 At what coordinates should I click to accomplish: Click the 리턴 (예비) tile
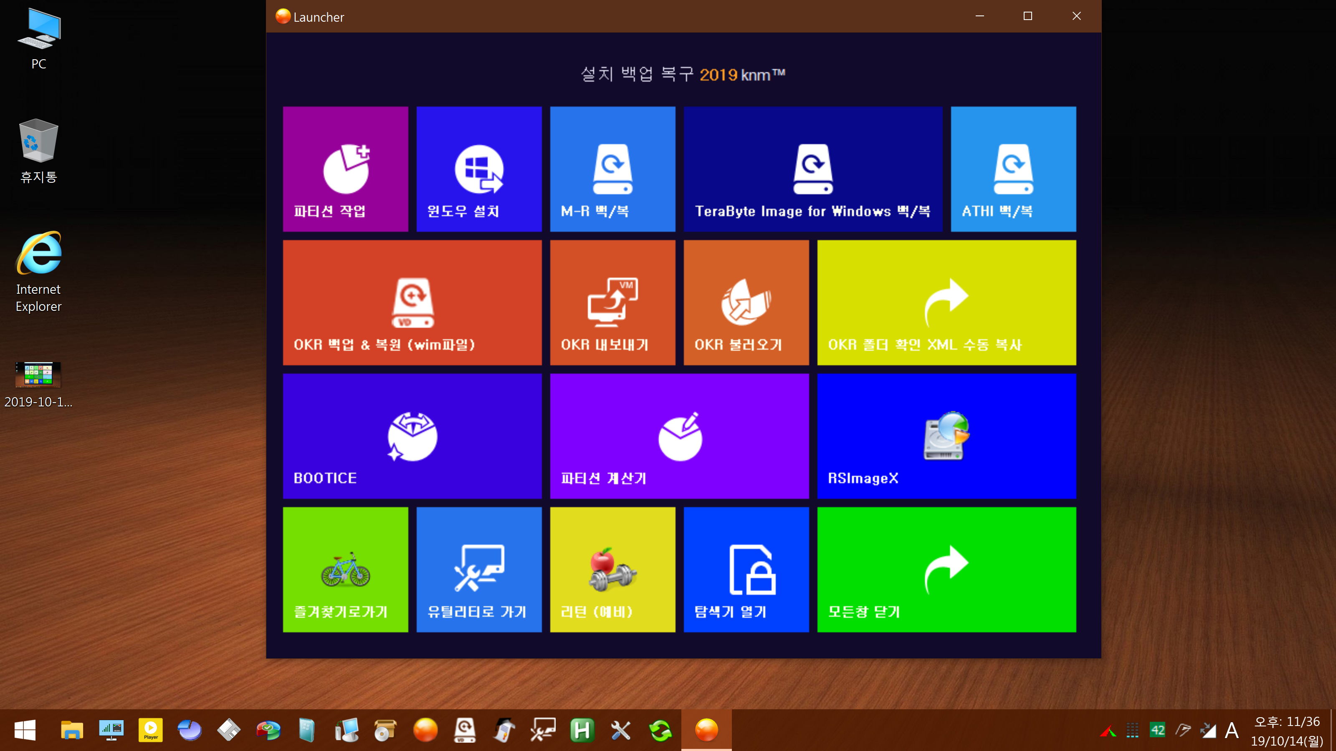point(612,570)
